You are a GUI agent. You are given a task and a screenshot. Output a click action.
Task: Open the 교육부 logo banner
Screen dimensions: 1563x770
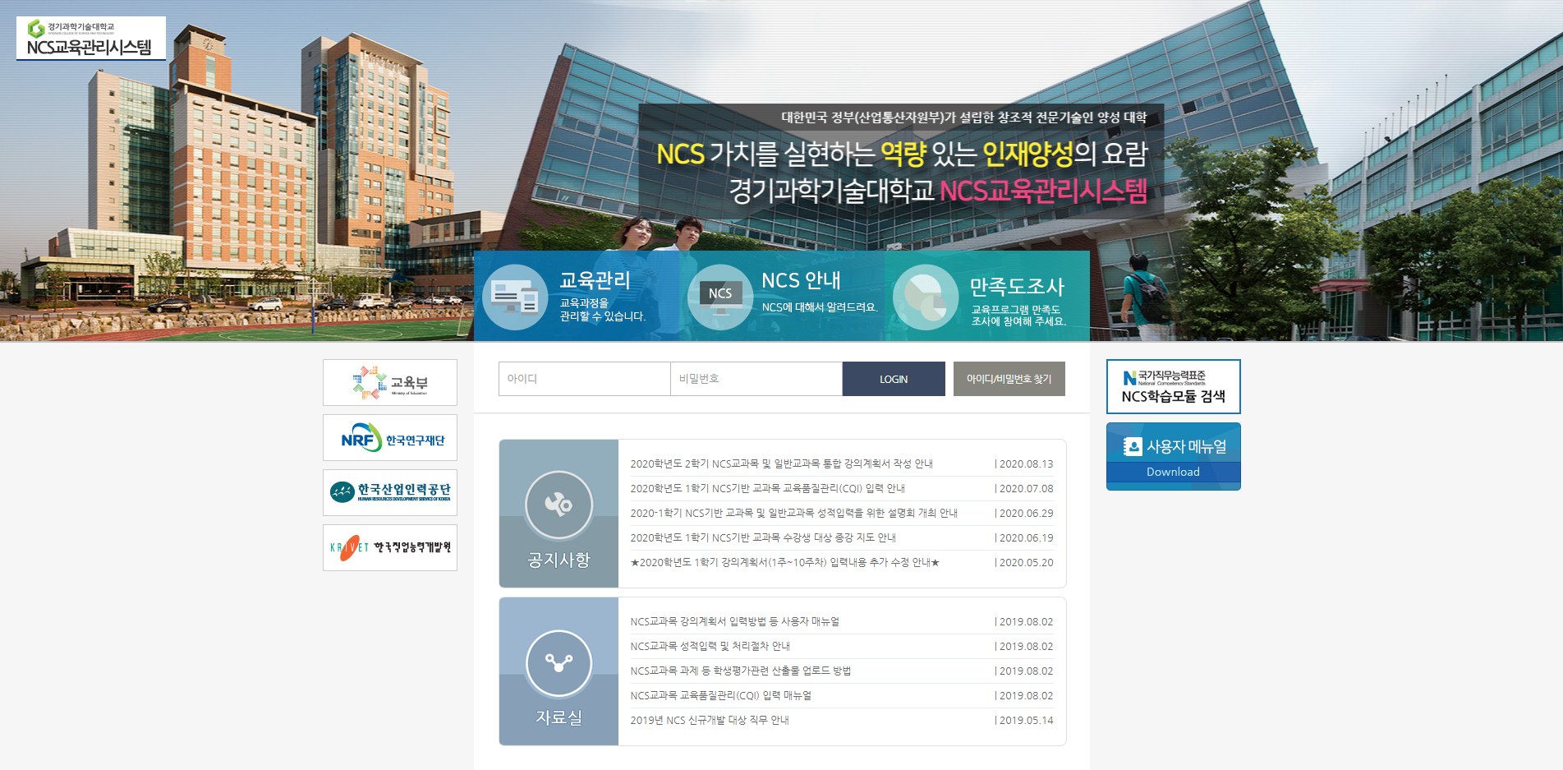click(390, 382)
